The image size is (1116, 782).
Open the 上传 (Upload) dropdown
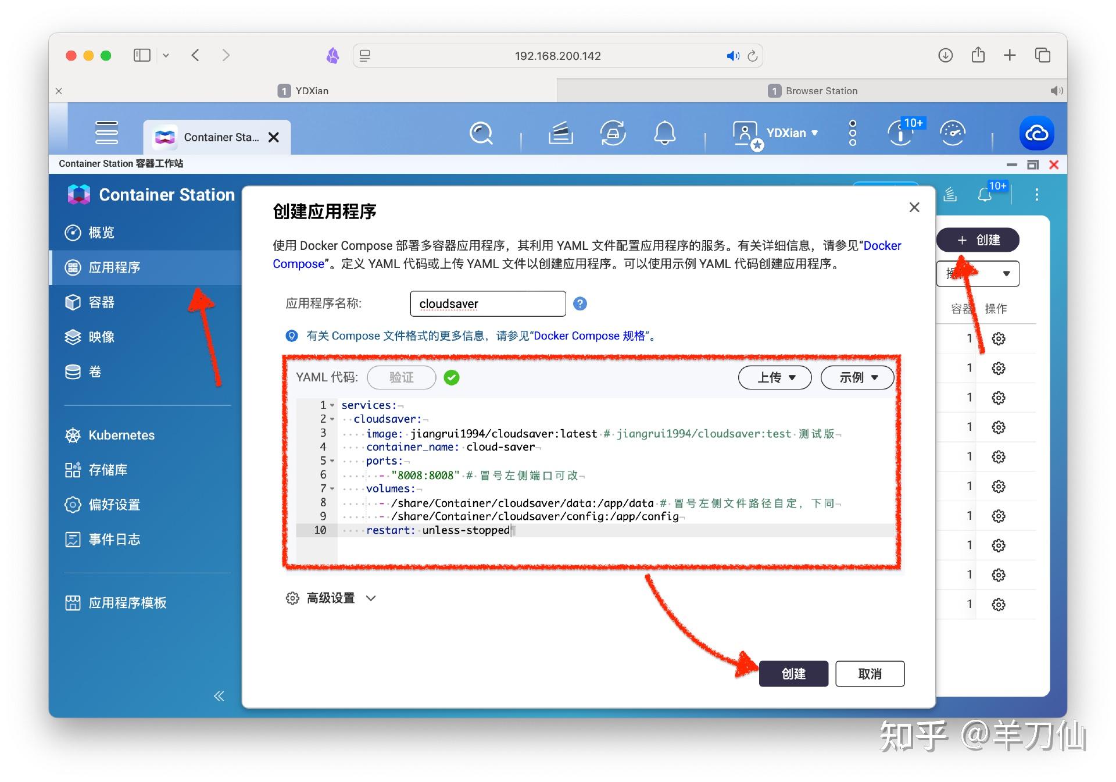[774, 377]
